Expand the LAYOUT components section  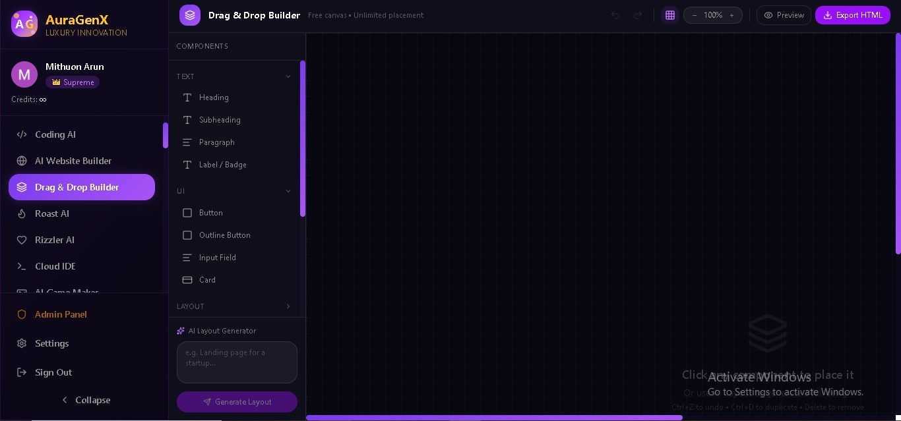288,306
